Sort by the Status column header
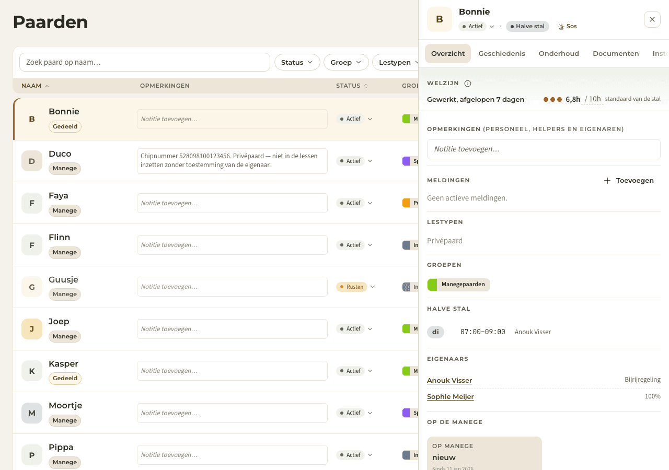The image size is (669, 470). pyautogui.click(x=352, y=86)
